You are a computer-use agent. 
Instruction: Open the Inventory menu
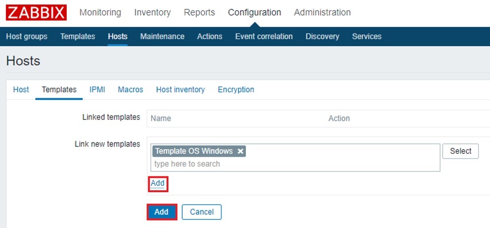pyautogui.click(x=152, y=12)
